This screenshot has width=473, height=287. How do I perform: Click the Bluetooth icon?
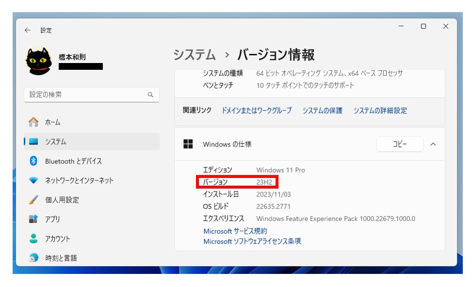[33, 161]
